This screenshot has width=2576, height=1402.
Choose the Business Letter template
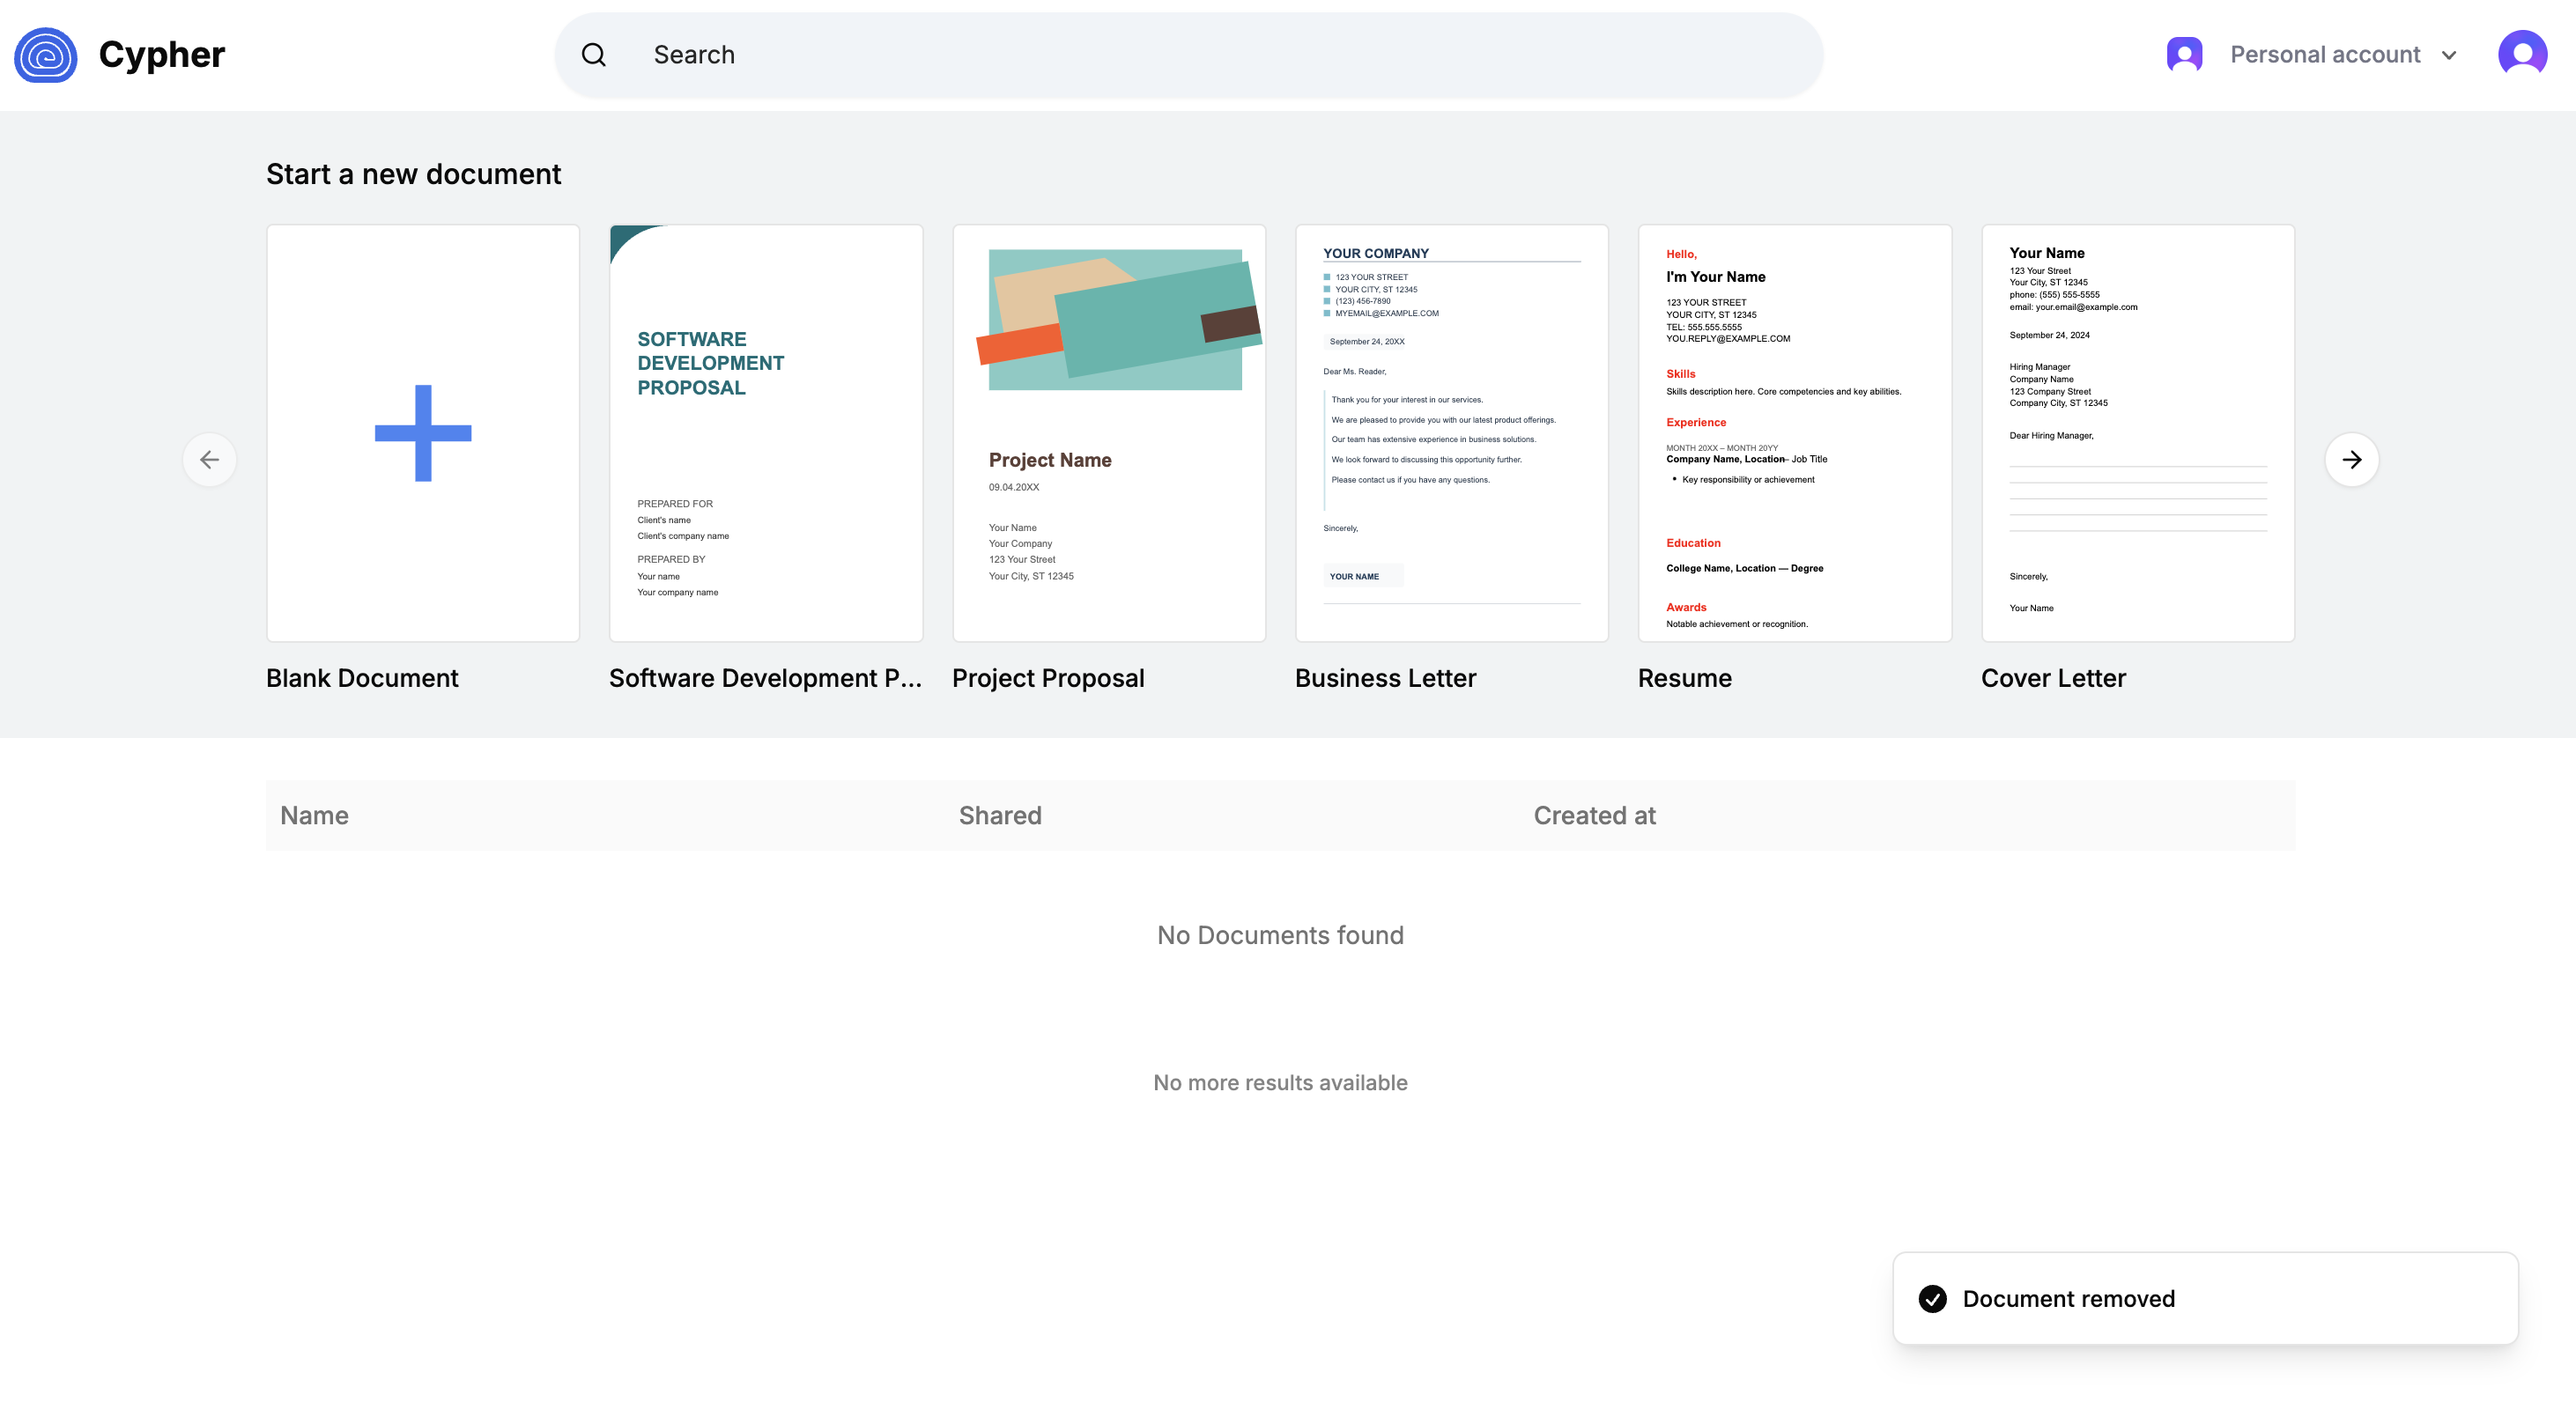coord(1451,432)
